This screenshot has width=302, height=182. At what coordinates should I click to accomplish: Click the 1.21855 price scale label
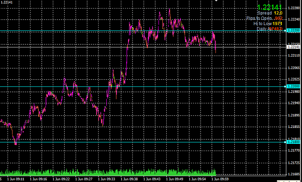tap(294, 127)
